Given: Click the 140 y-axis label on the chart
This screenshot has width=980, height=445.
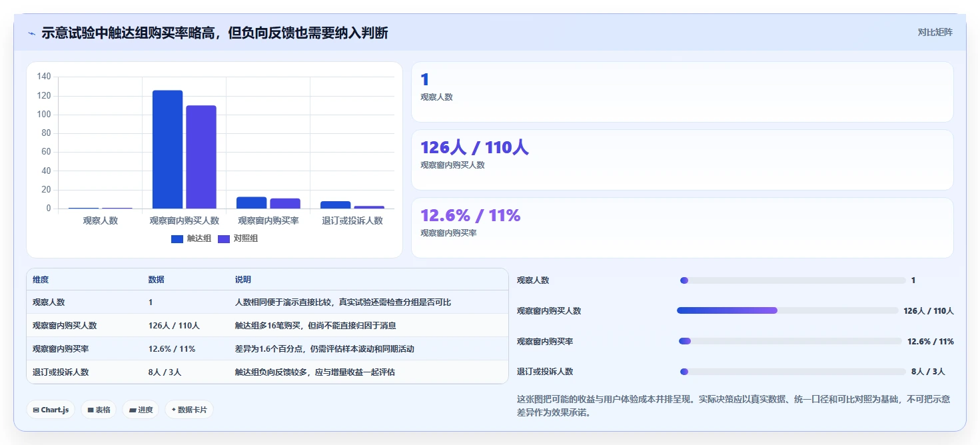Looking at the screenshot, I should point(44,77).
